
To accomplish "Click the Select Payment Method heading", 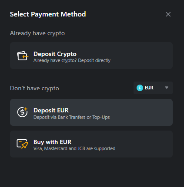I will [x=48, y=14].
